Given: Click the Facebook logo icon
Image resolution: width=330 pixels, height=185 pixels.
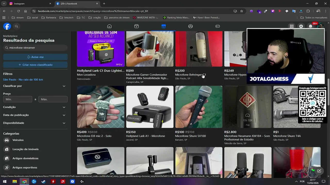Looking at the screenshot, I should click(x=7, y=26).
